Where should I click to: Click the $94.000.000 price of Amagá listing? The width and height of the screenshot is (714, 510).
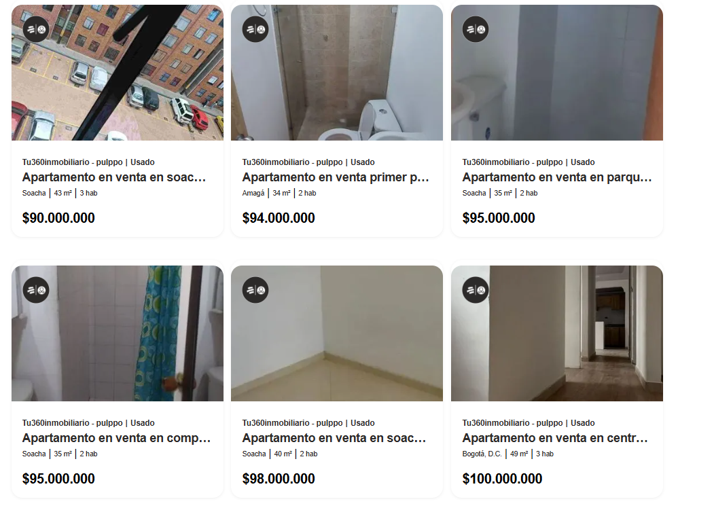pyautogui.click(x=279, y=218)
